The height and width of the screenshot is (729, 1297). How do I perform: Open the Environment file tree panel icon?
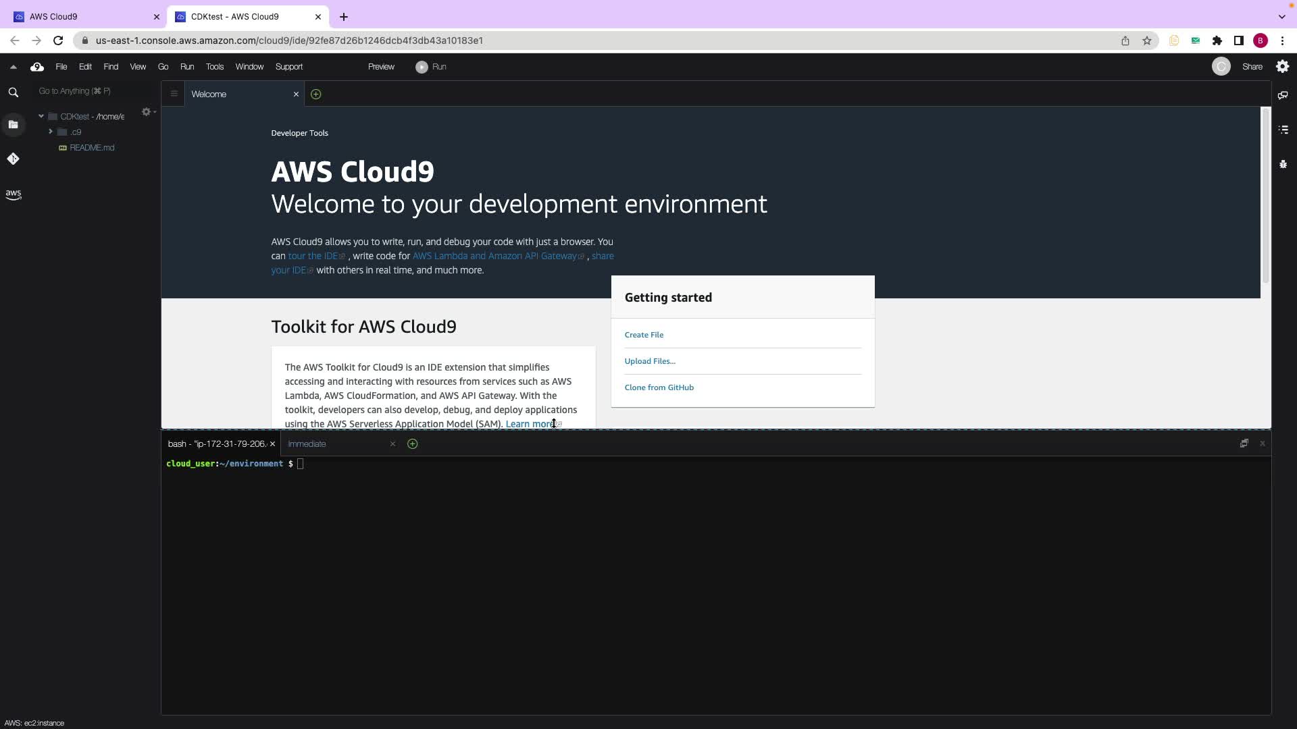pos(13,124)
